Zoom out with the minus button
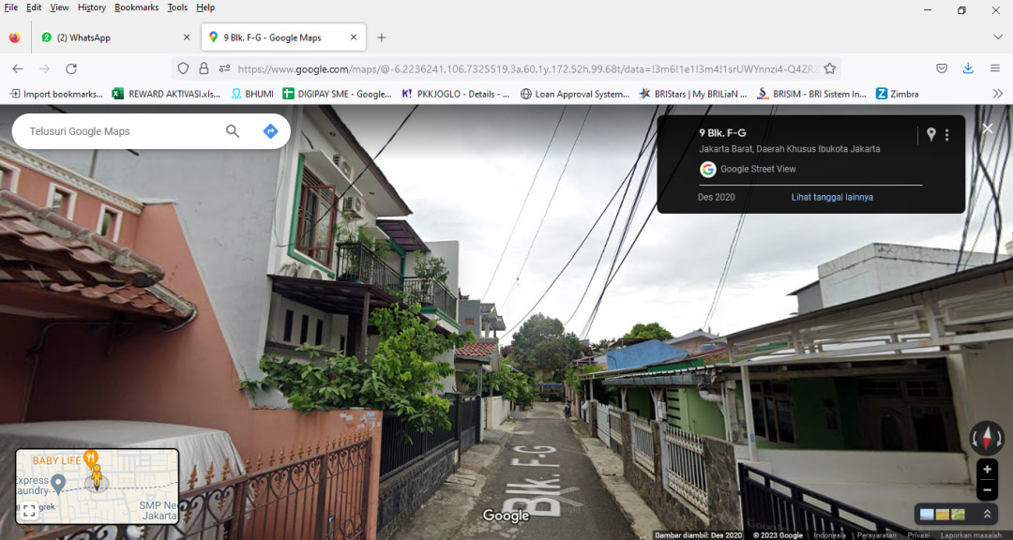The height and width of the screenshot is (540, 1013). (x=987, y=489)
